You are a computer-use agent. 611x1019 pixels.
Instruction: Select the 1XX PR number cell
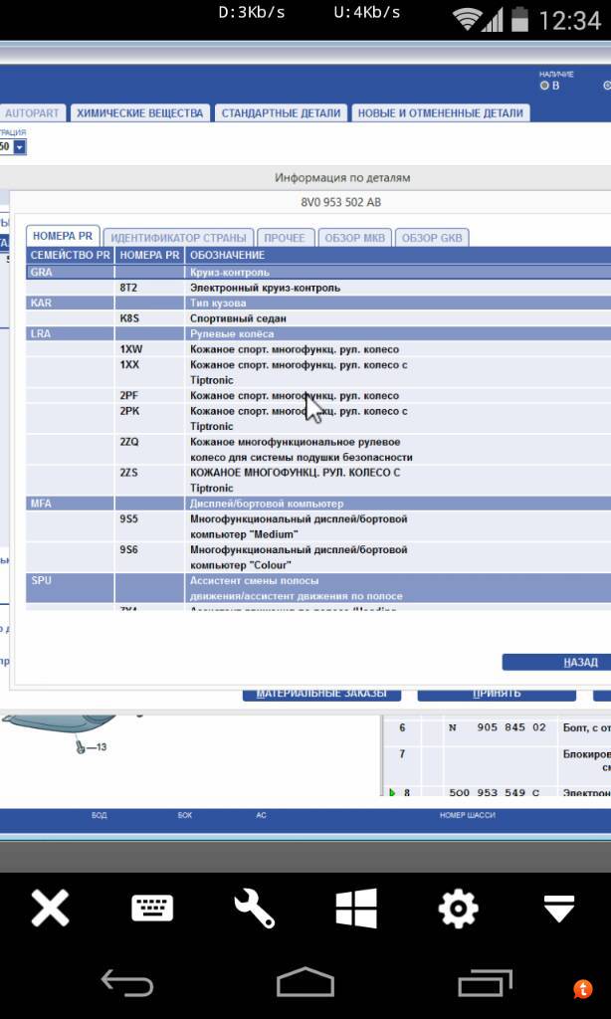pyautogui.click(x=149, y=372)
